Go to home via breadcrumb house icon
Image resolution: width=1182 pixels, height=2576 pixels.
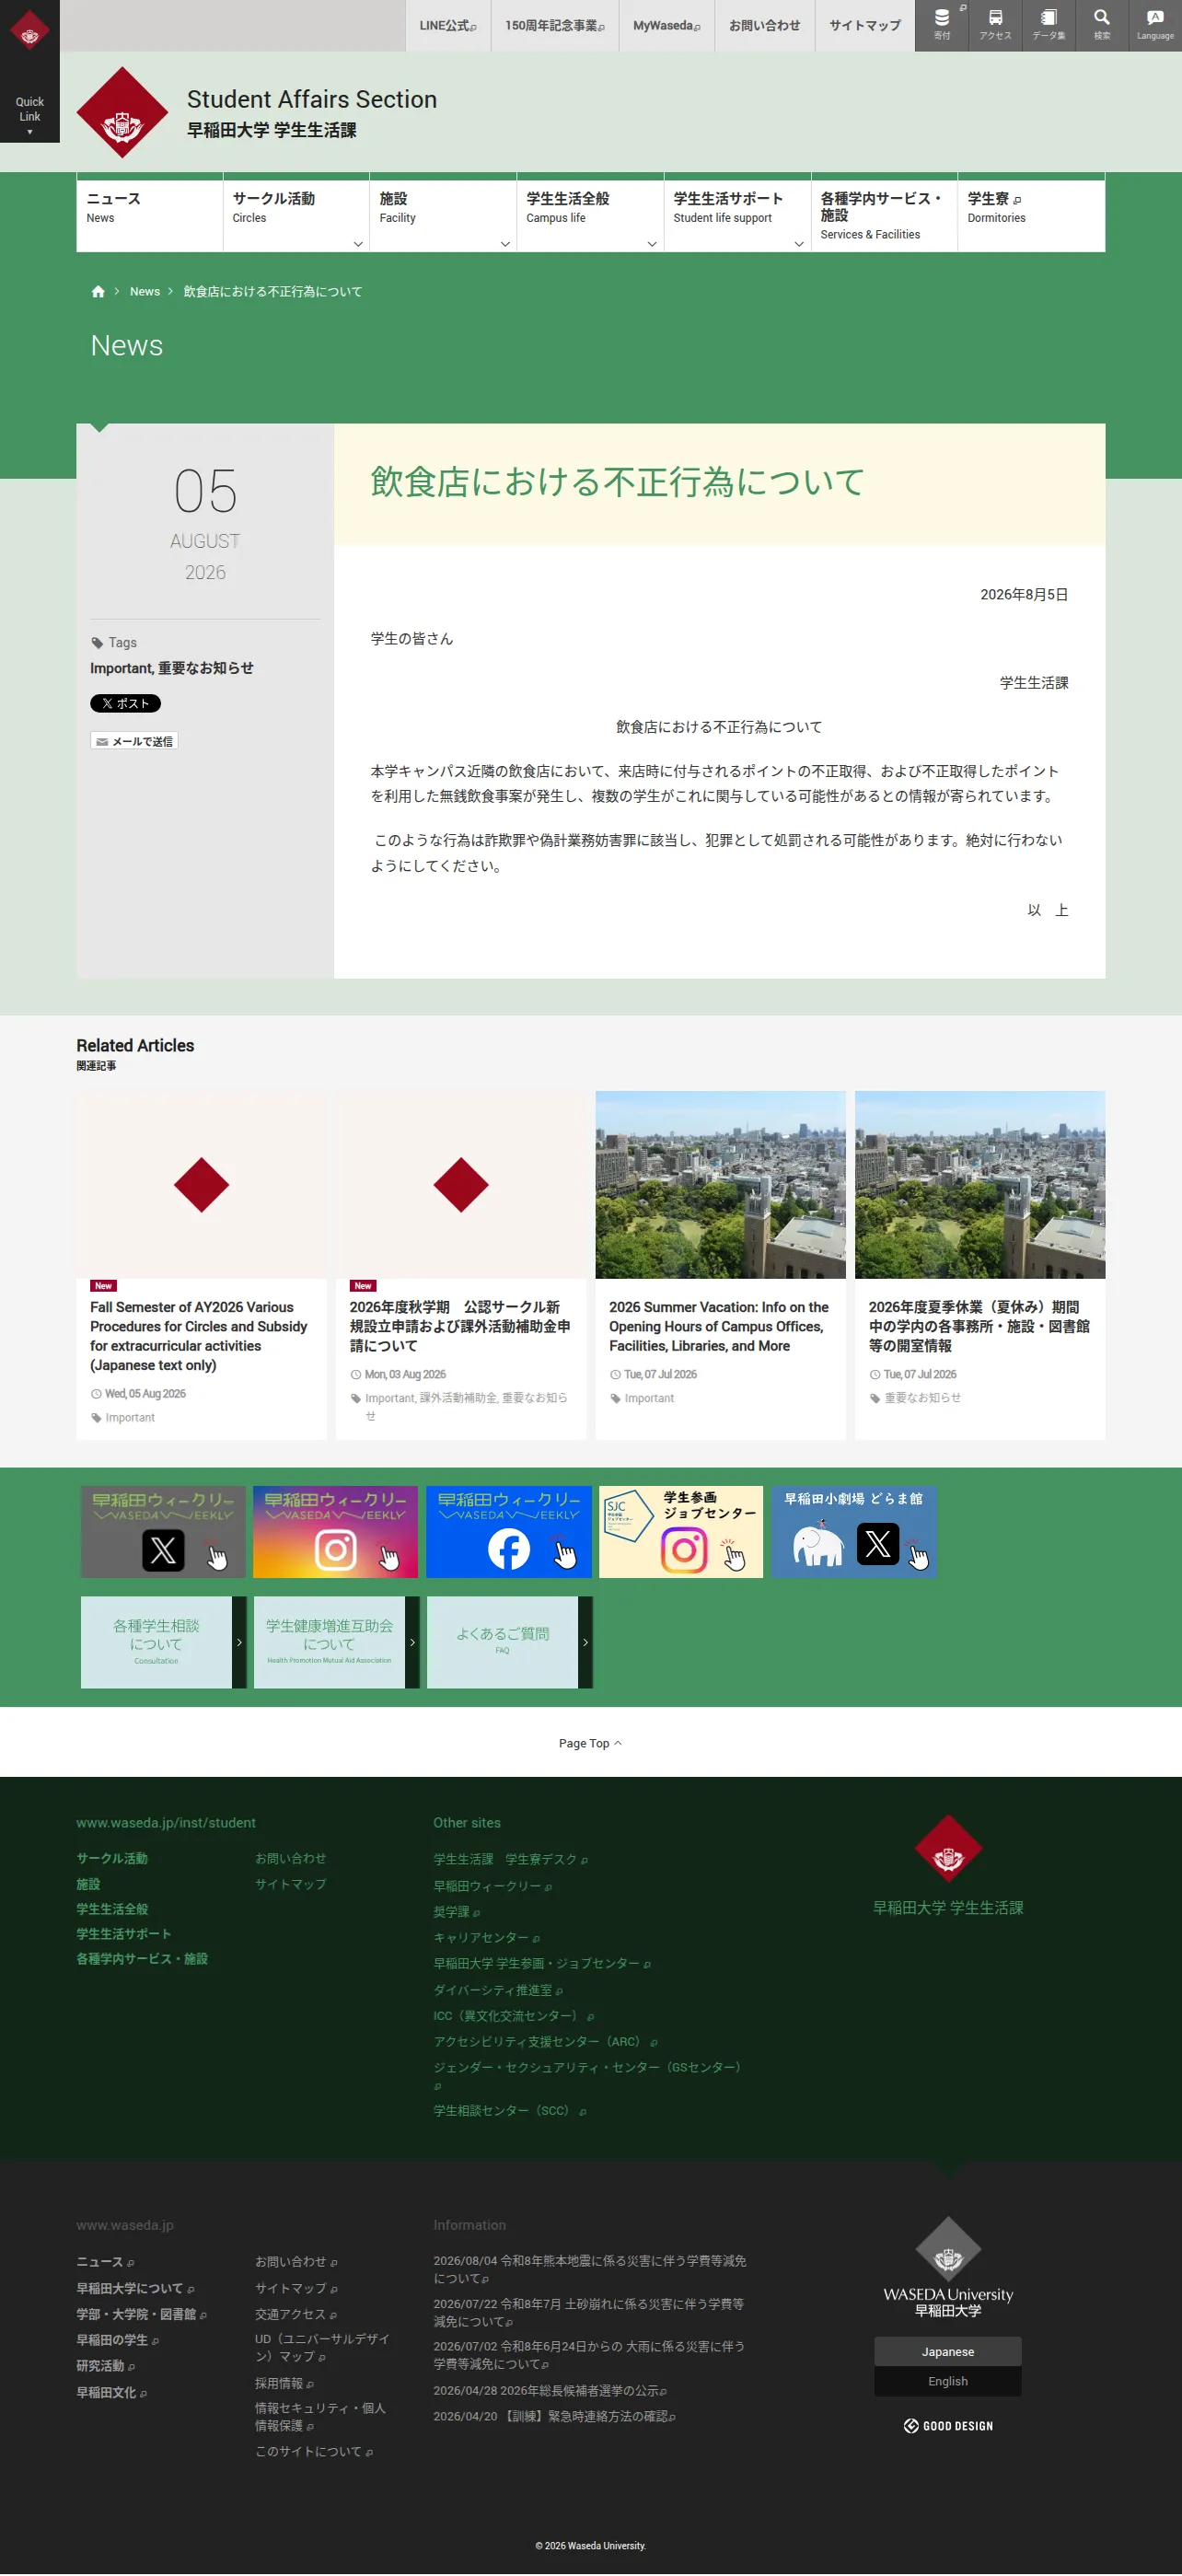[98, 292]
